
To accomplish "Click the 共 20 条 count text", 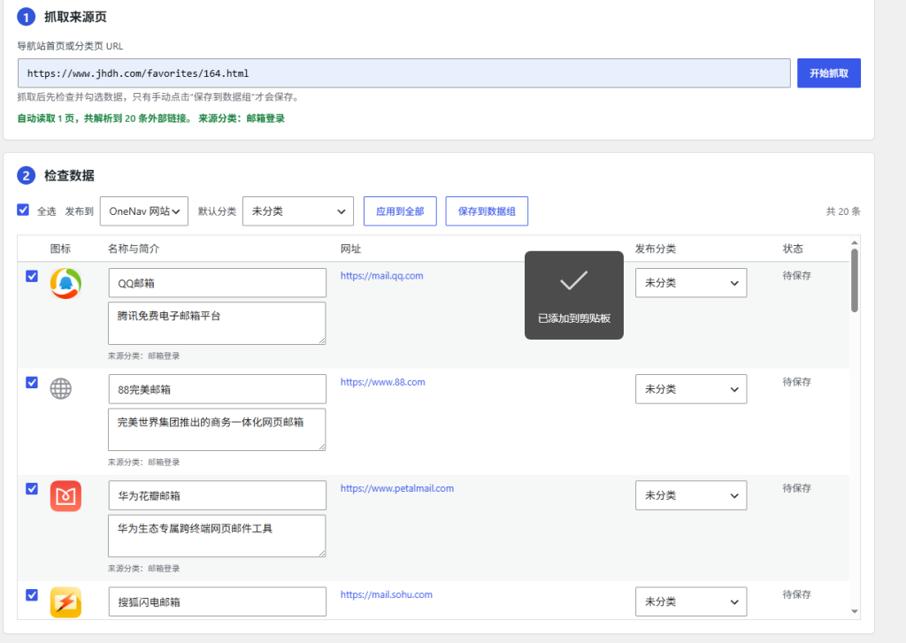I will click(843, 211).
